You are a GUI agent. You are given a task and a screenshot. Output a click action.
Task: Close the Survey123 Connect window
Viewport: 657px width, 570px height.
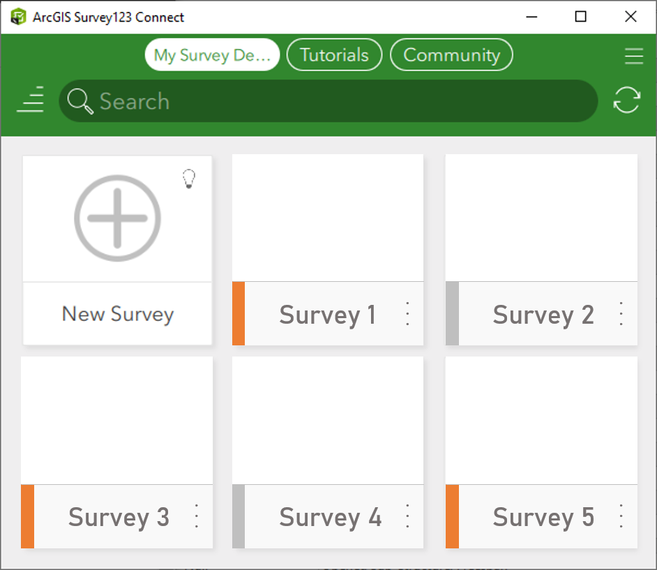pos(630,17)
